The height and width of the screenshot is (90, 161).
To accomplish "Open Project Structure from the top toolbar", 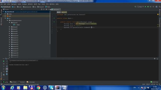I will point(156,7).
